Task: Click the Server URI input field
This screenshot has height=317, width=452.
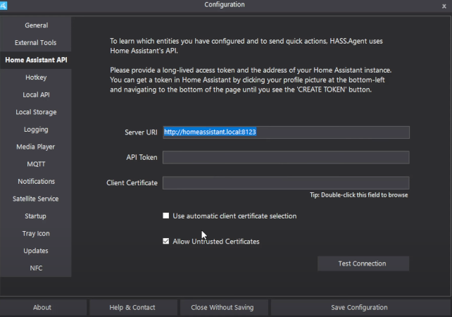Action: (286, 132)
